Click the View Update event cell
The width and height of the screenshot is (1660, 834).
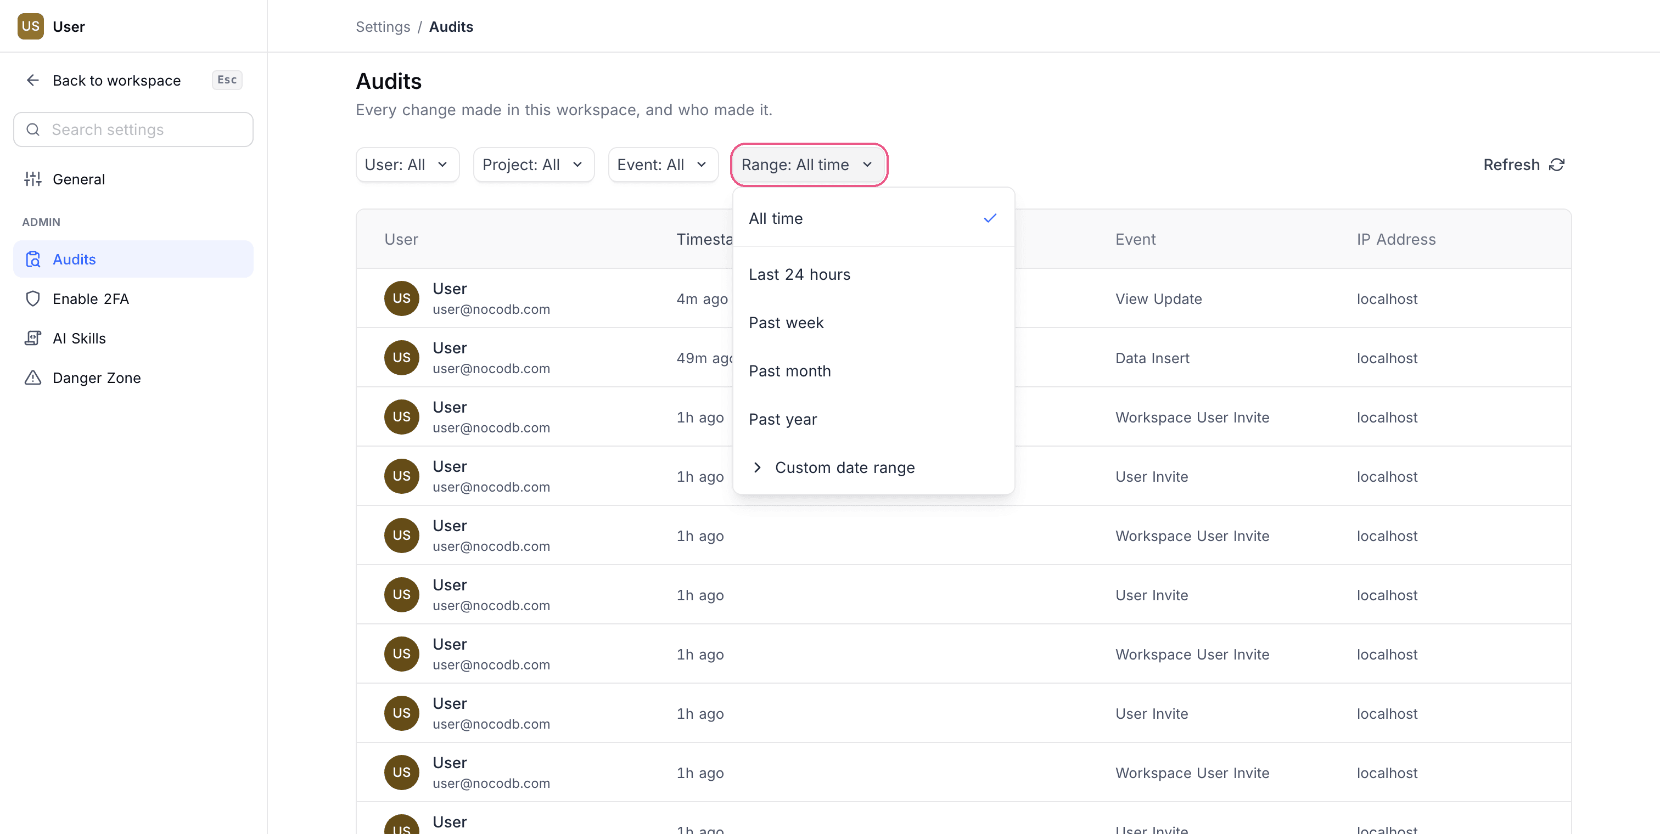click(x=1159, y=299)
